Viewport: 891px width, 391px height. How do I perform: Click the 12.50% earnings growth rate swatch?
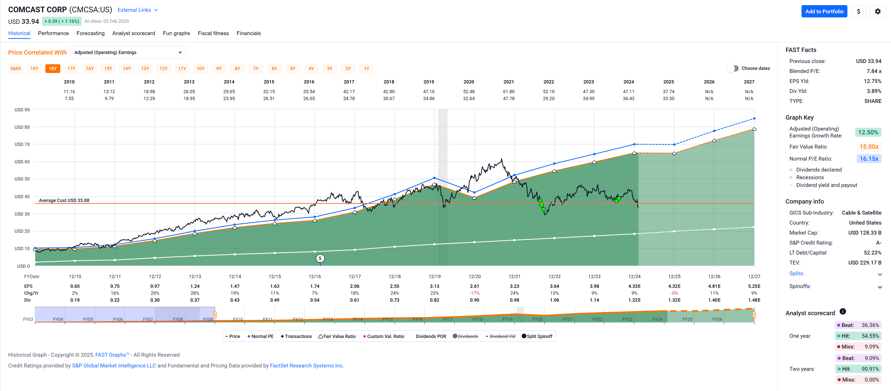click(x=868, y=132)
